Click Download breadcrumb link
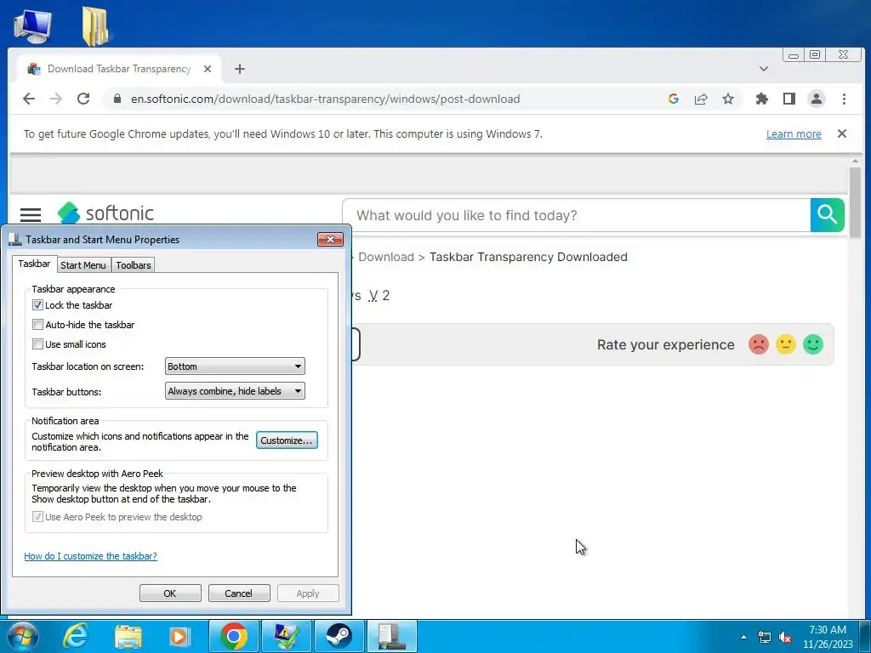Viewport: 871px width, 653px height. tap(386, 257)
